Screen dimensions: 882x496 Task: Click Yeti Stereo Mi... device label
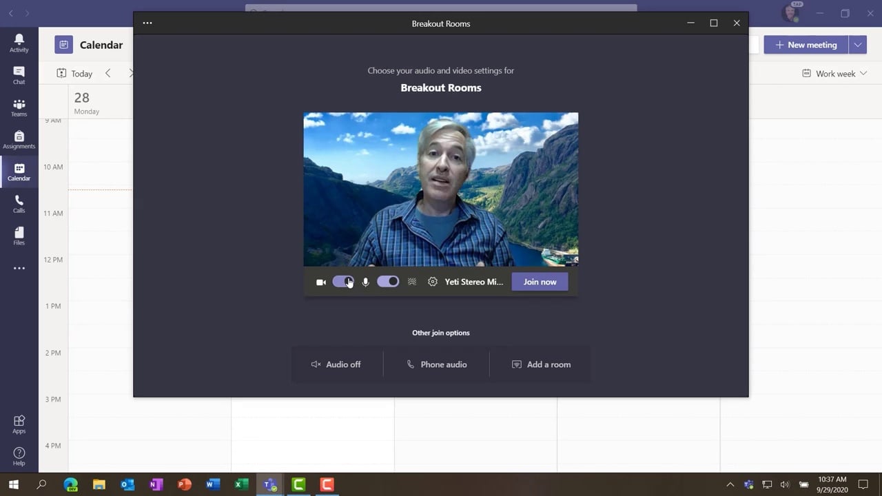click(x=474, y=282)
